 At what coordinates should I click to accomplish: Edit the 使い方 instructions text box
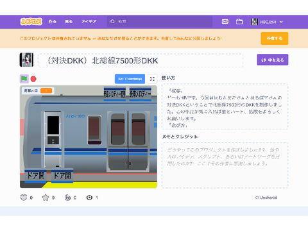click(225, 107)
